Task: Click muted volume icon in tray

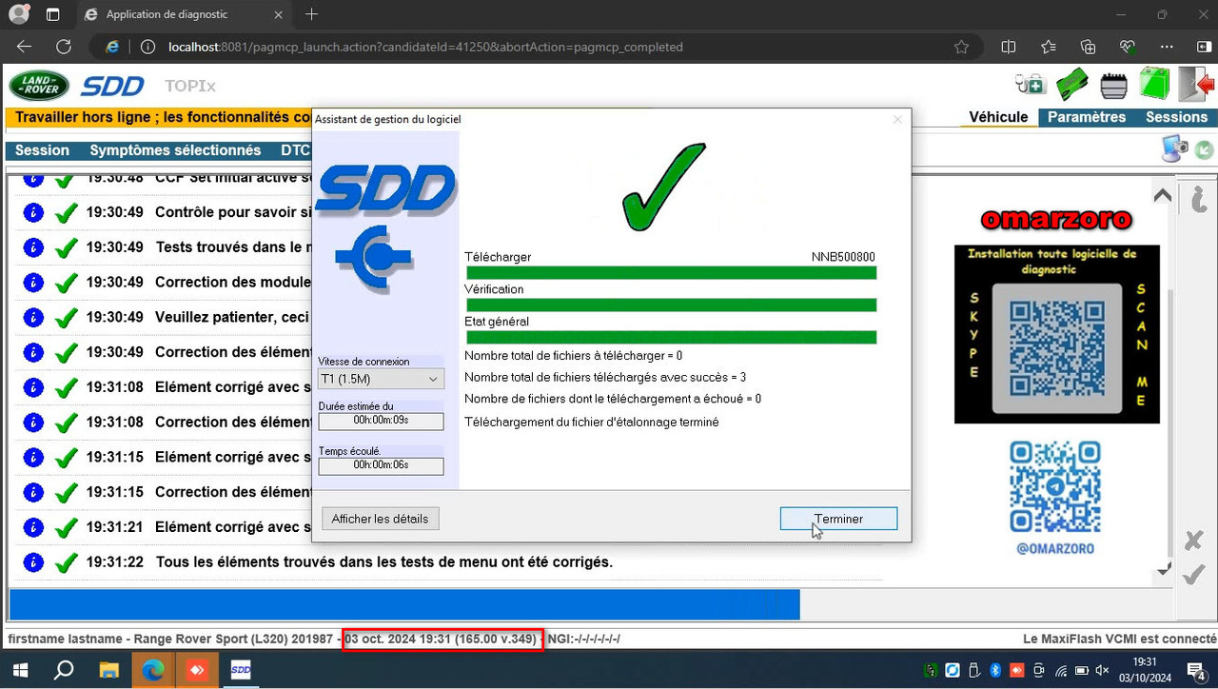Action: coord(1103,671)
